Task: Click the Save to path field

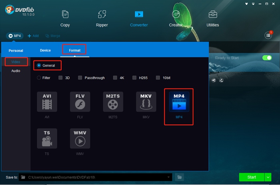Action: [95, 177]
